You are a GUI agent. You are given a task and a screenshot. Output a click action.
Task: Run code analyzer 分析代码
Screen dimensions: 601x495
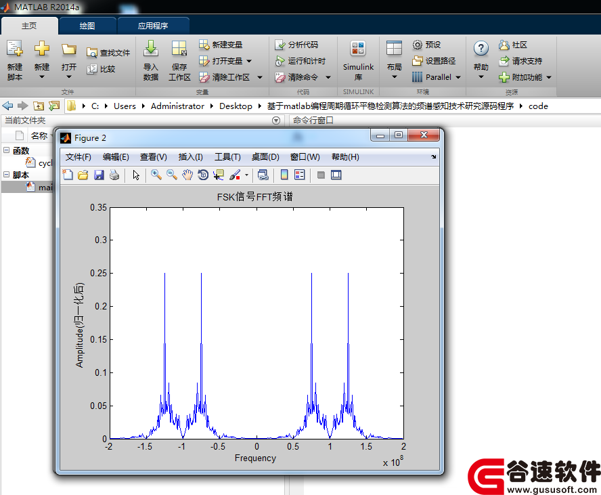coord(296,45)
